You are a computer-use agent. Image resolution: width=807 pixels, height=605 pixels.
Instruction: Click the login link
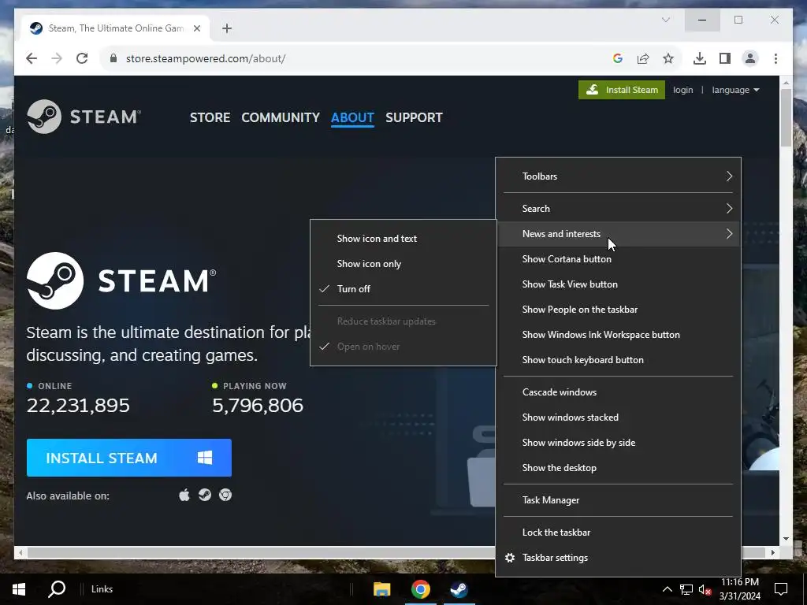coord(683,90)
